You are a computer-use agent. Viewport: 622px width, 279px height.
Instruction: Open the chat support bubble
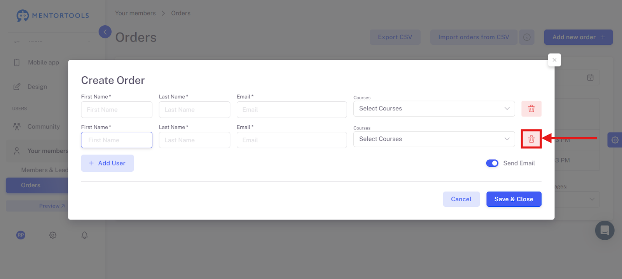pyautogui.click(x=605, y=230)
